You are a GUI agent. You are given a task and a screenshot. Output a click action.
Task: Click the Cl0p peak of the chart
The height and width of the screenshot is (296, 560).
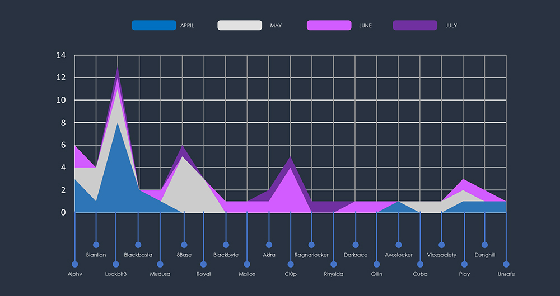[x=290, y=157]
